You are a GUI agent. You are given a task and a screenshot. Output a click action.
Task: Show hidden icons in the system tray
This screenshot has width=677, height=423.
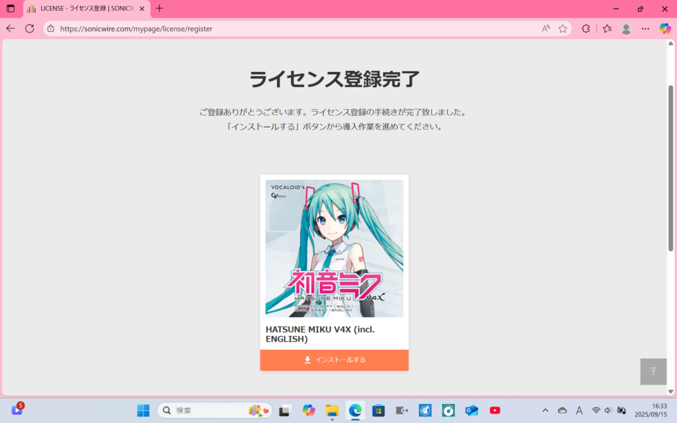point(545,410)
